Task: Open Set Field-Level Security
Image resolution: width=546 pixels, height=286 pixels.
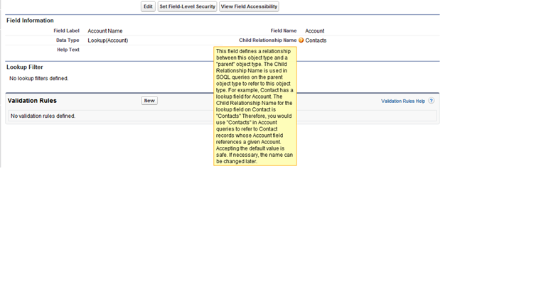Action: [188, 6]
